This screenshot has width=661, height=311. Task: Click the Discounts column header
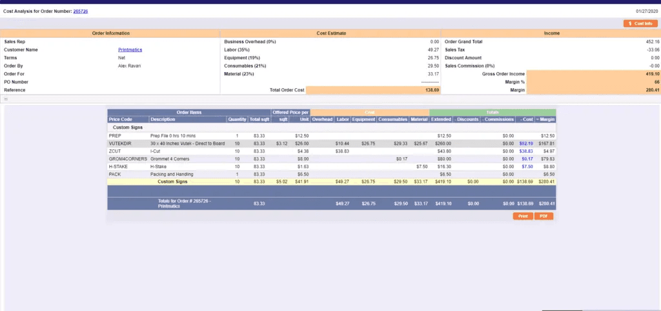(466, 119)
